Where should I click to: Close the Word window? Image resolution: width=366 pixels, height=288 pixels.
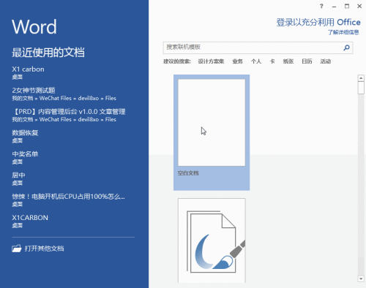click(359, 7)
